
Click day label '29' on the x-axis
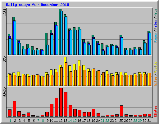pyautogui.click(x=140, y=121)
